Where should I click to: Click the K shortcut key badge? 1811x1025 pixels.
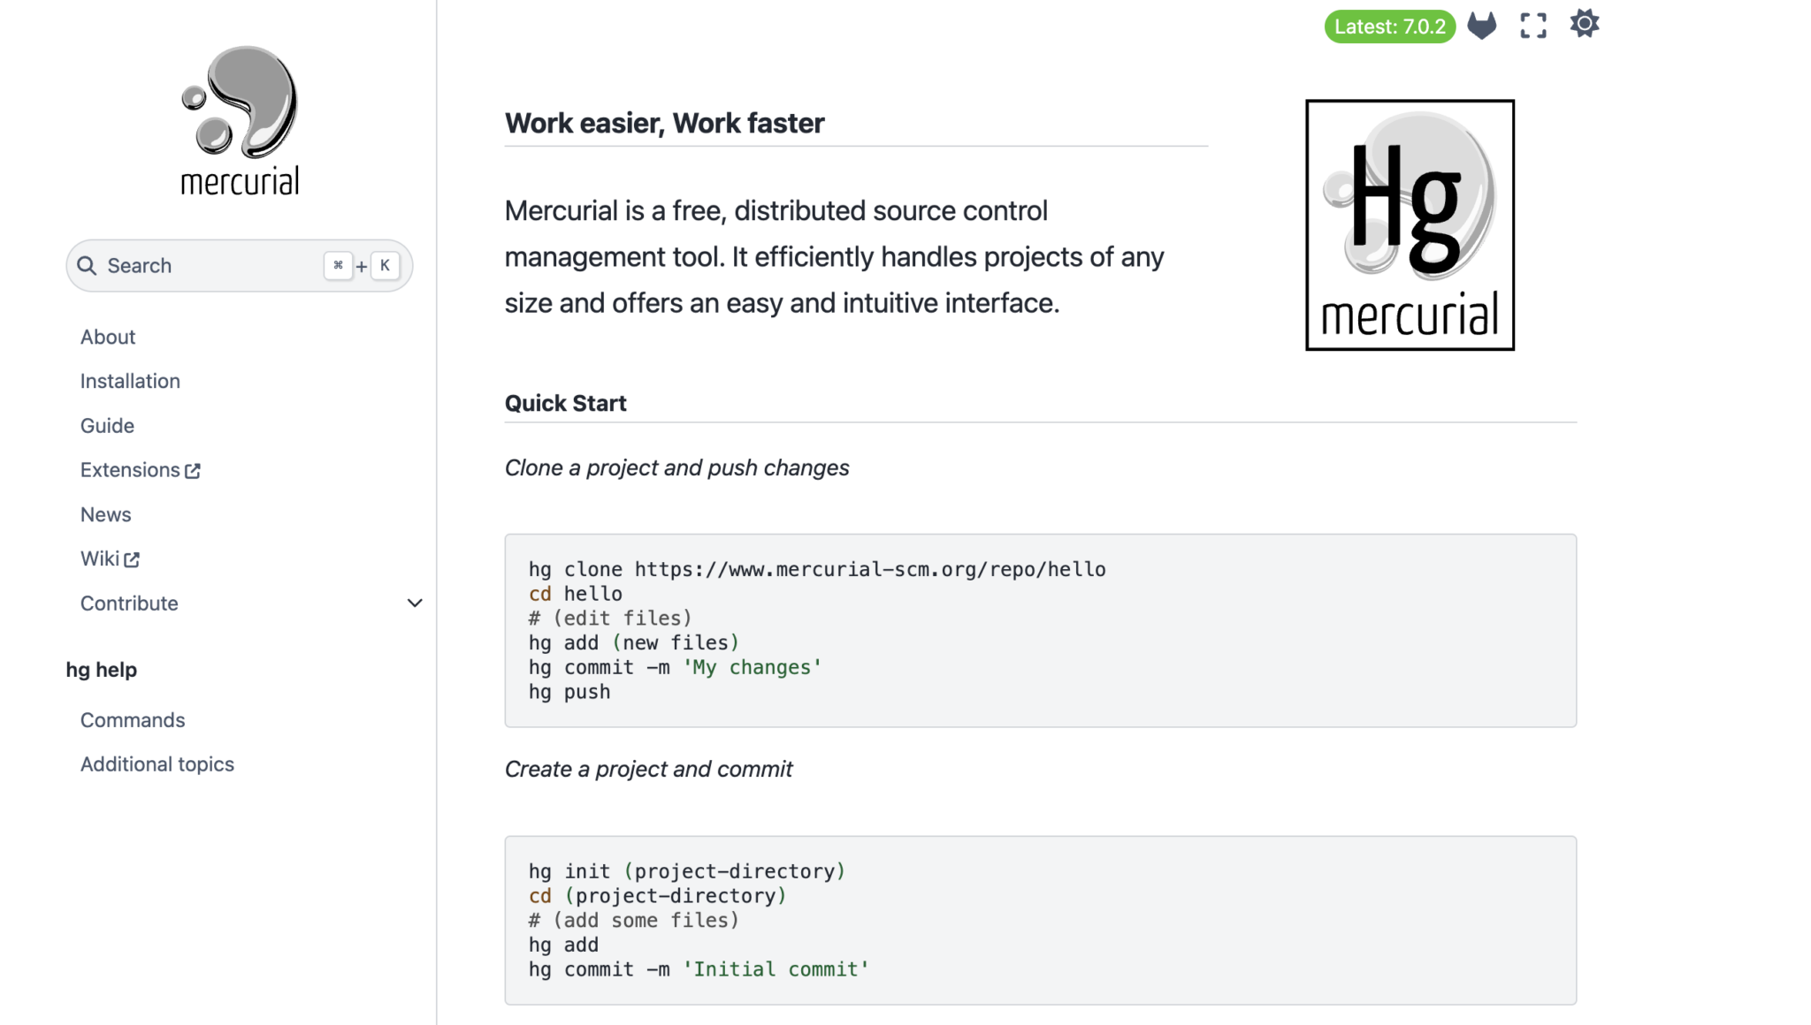[x=385, y=265]
